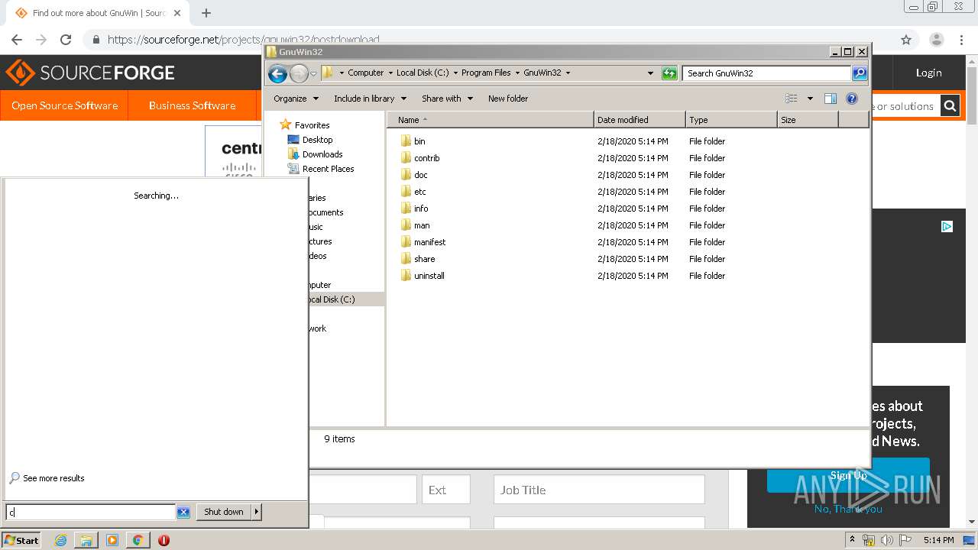The height and width of the screenshot is (550, 978).
Task: Click the Start button
Action: [x=21, y=540]
